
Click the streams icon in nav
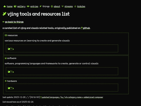tap(62, 6)
